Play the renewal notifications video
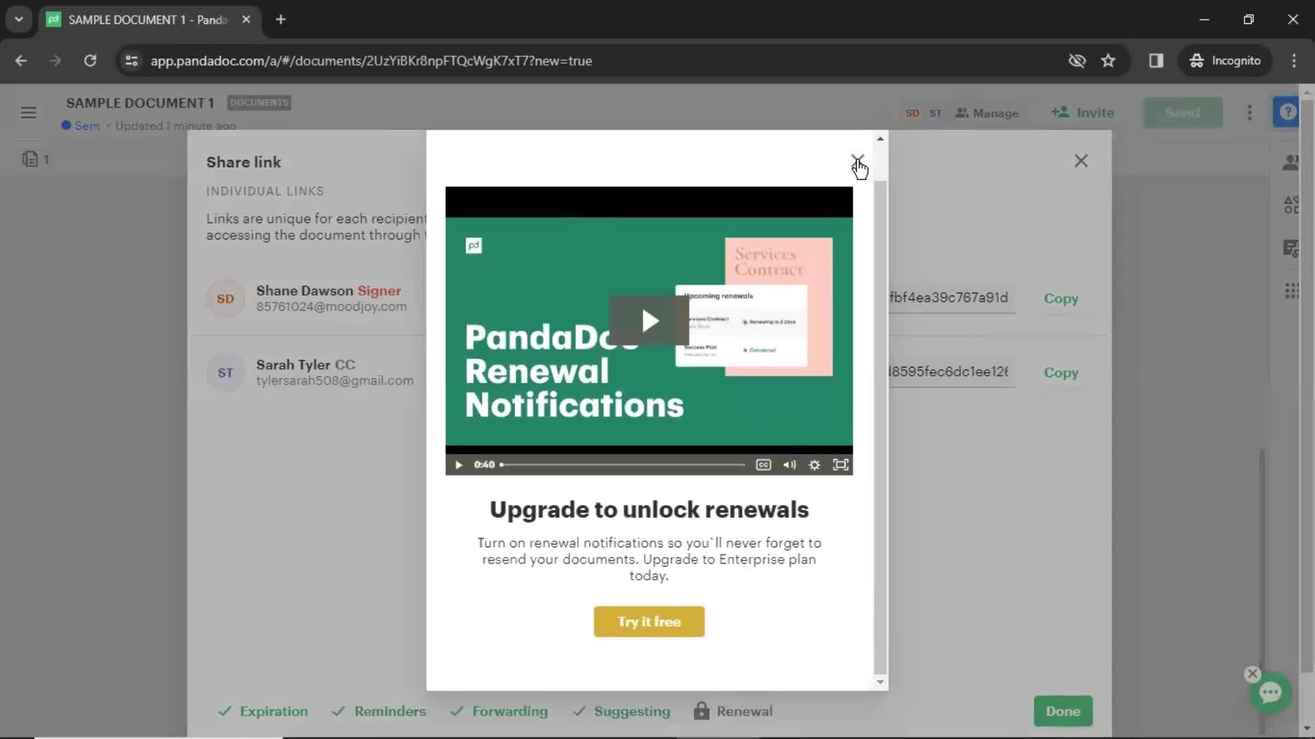The image size is (1315, 739). (x=649, y=320)
